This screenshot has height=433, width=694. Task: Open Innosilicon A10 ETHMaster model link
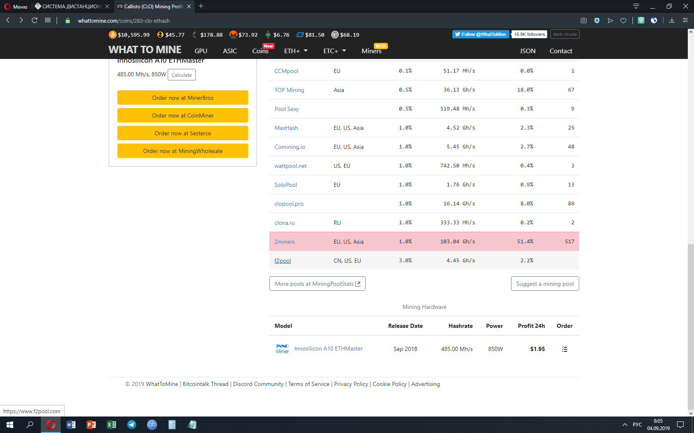[x=328, y=348]
